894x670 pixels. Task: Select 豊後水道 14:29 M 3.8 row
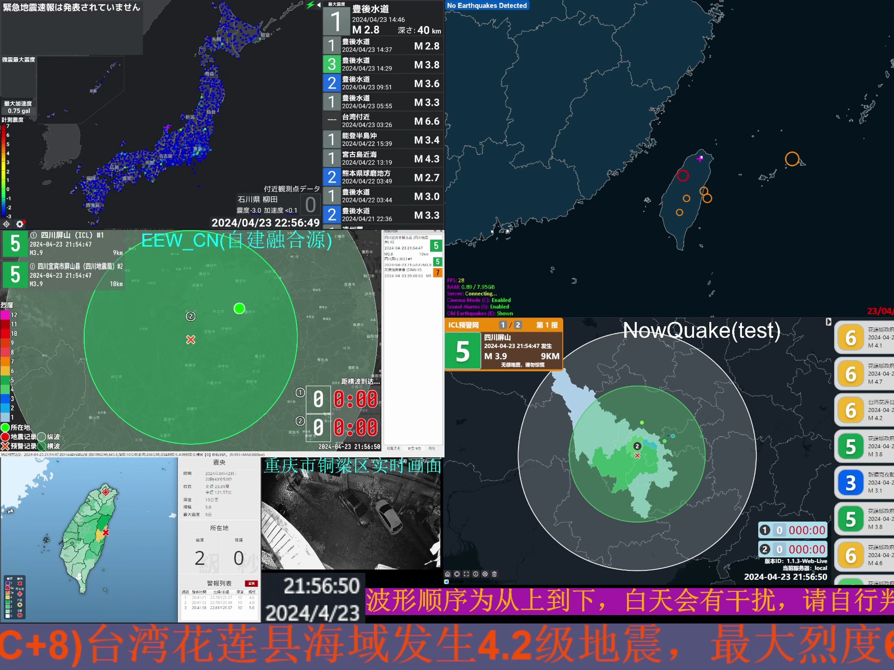[x=384, y=64]
